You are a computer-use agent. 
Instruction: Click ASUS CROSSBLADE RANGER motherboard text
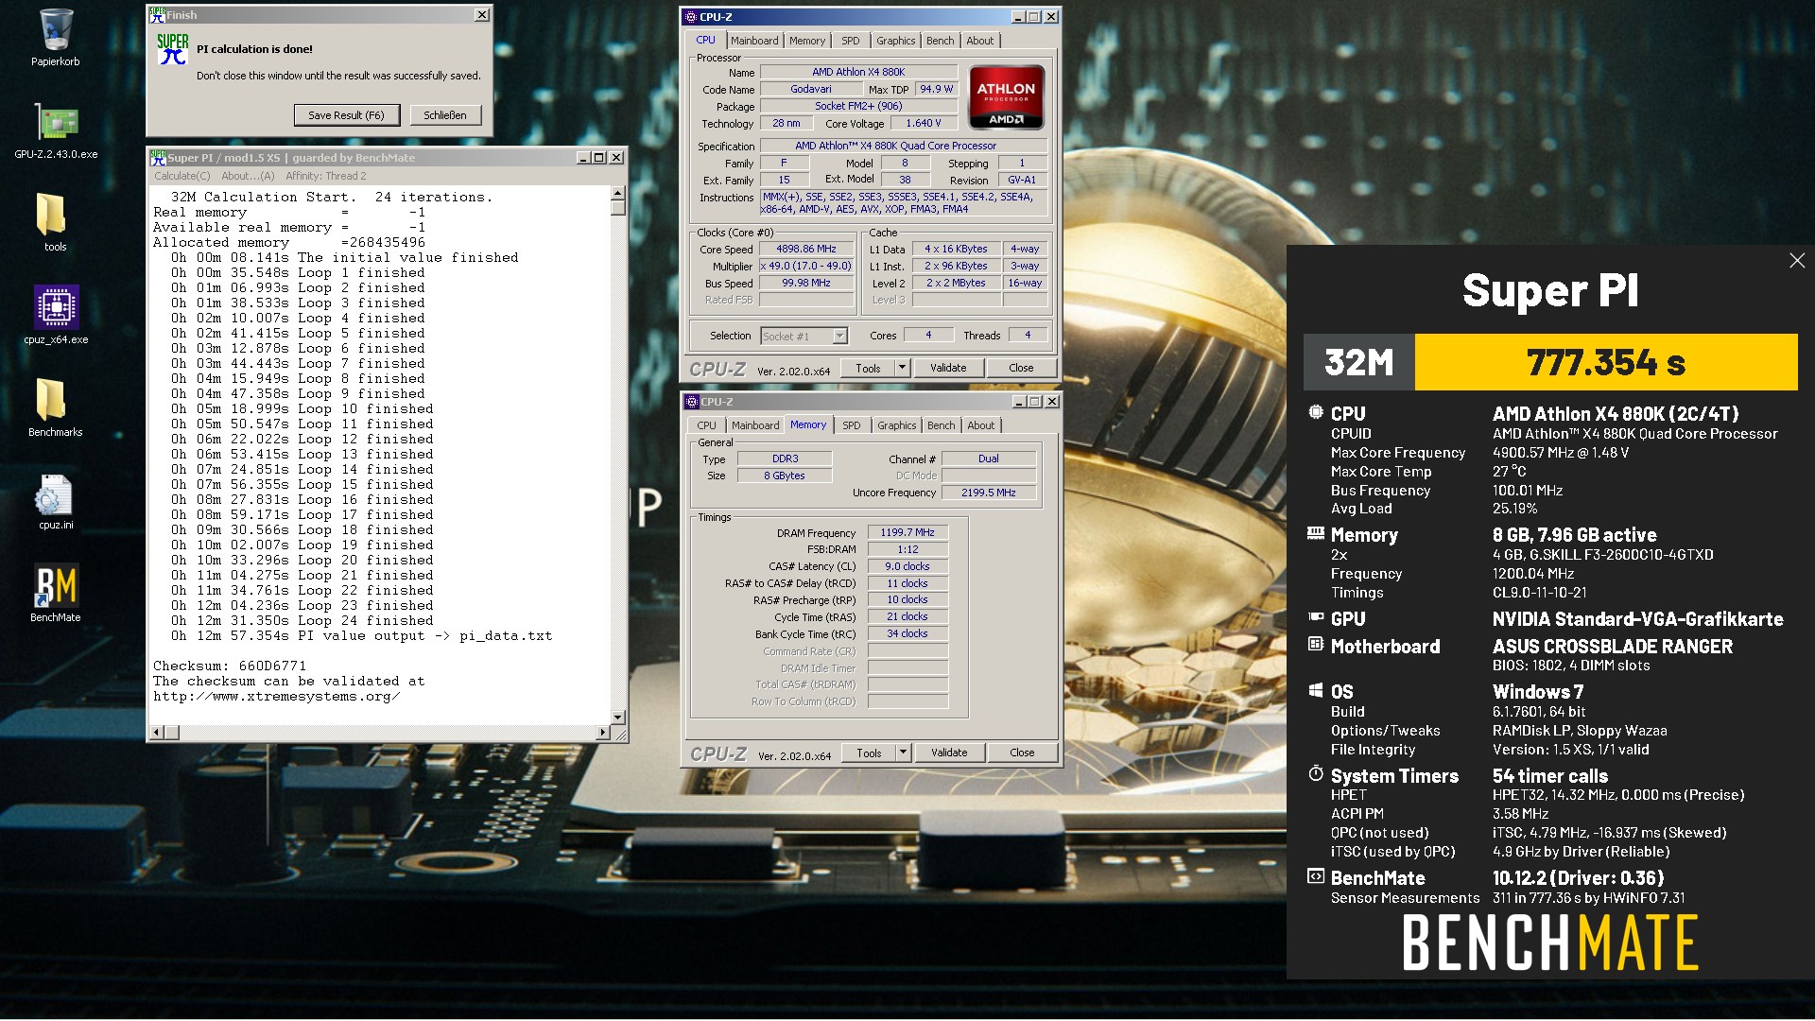click(1612, 647)
